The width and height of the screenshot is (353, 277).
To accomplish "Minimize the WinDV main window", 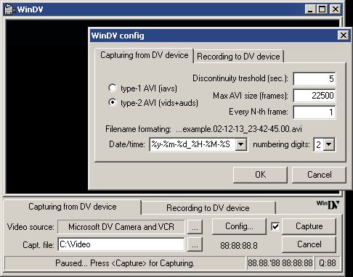I will pos(310,9).
